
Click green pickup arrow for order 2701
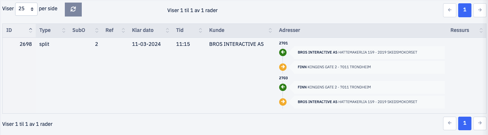[x=283, y=52]
